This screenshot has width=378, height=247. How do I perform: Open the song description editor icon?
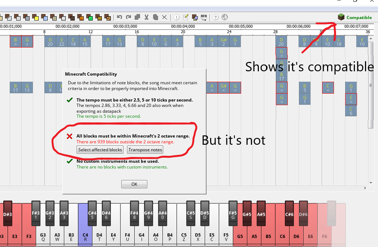186,17
